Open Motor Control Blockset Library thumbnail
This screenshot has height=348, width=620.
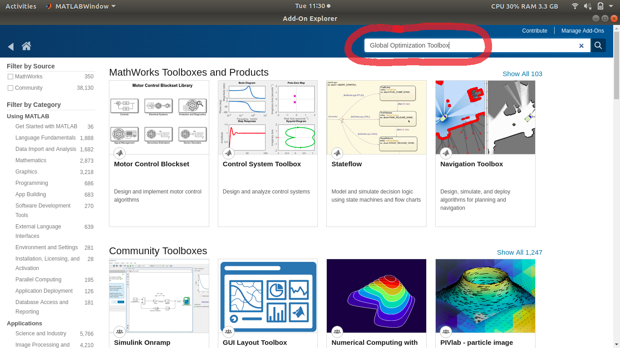(159, 117)
